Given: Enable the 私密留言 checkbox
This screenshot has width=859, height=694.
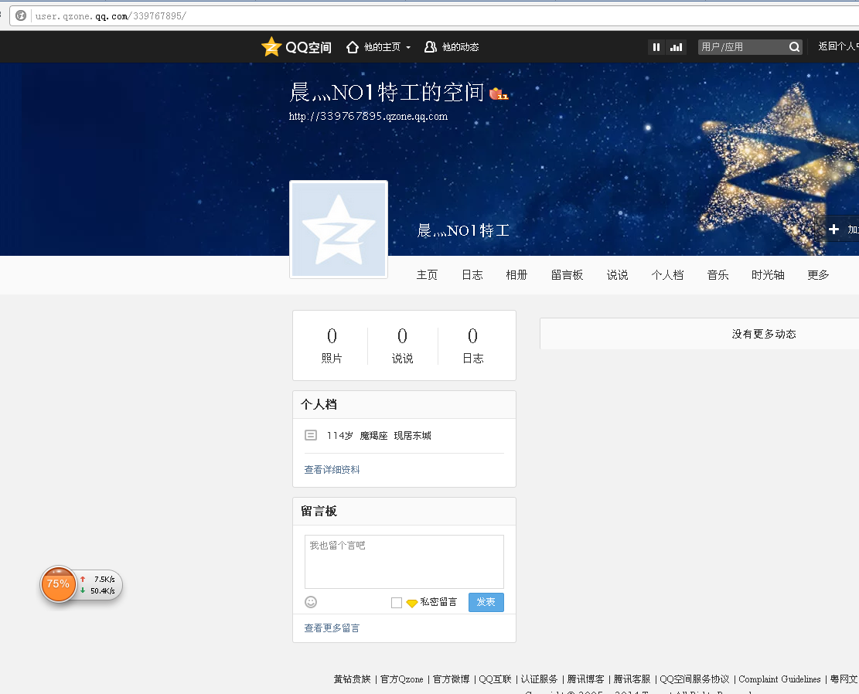Looking at the screenshot, I should 397,603.
